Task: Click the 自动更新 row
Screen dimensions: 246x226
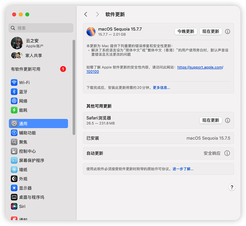Action: [x=158, y=153]
